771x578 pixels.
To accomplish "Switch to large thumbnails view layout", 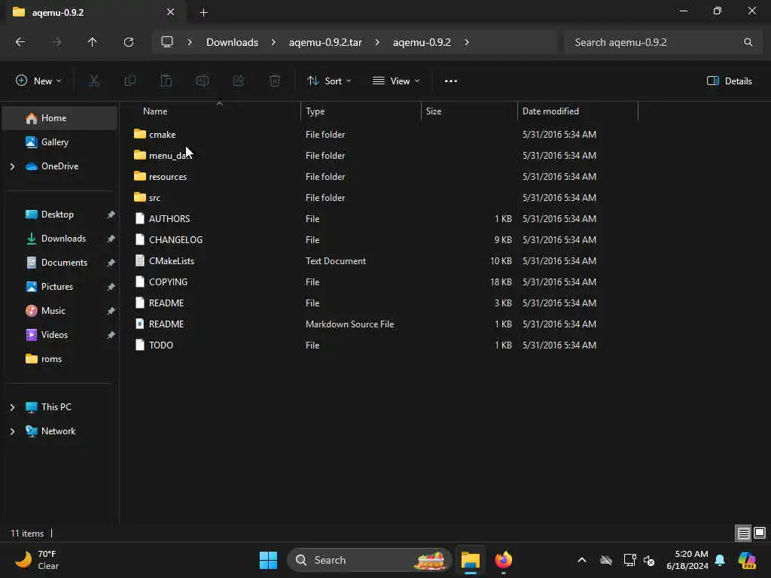I will click(760, 533).
